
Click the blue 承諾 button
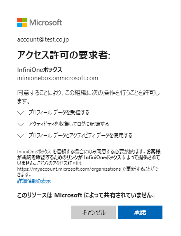(x=140, y=212)
